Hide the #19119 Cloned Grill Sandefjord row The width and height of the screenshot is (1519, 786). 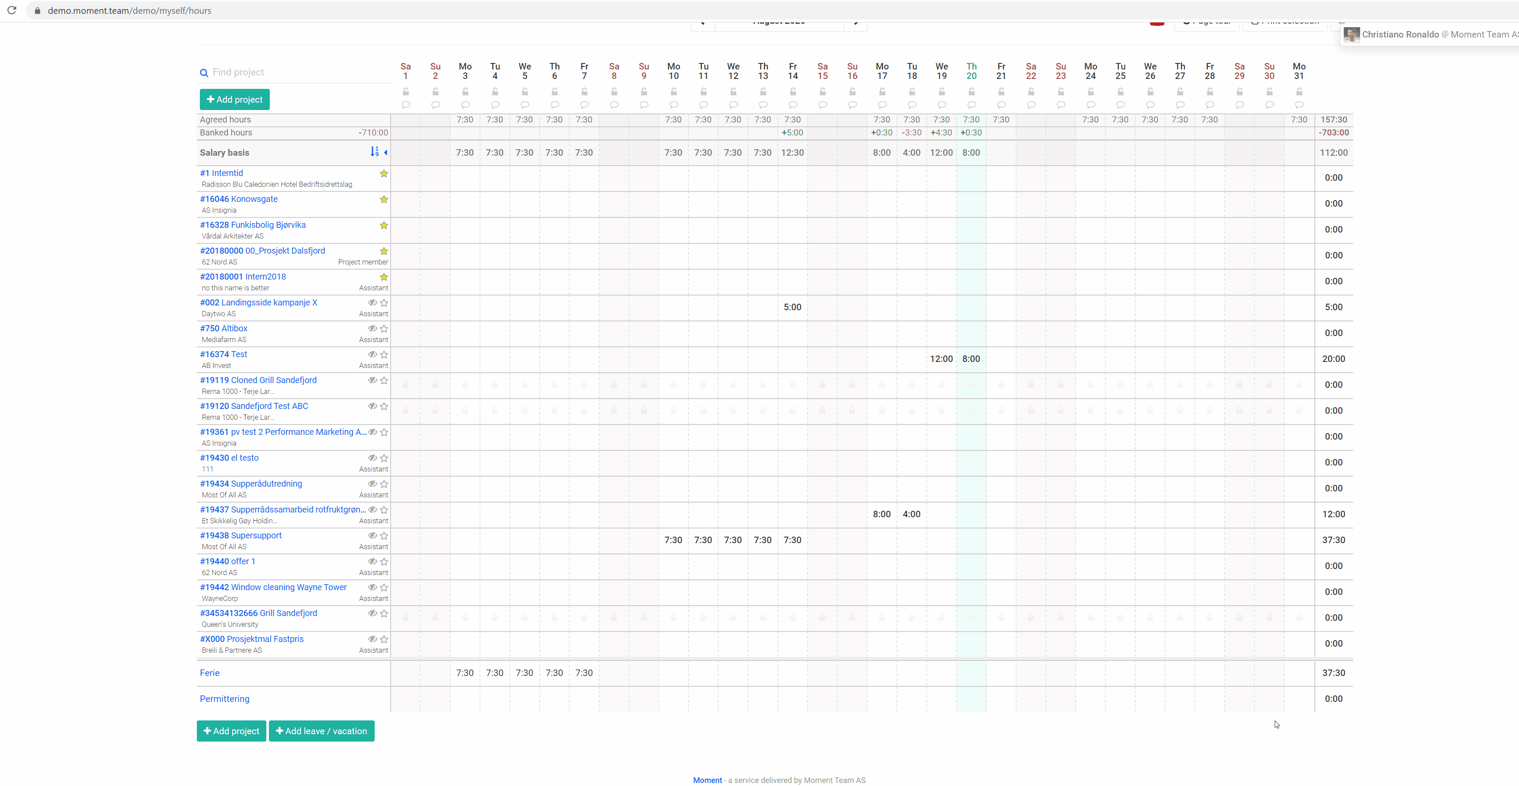(x=373, y=380)
